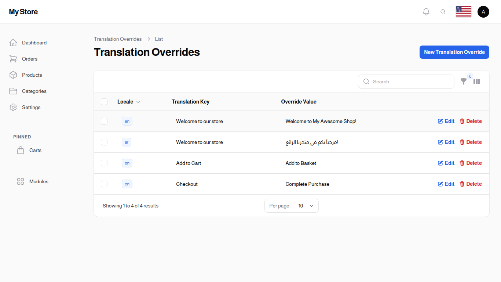The width and height of the screenshot is (501, 282).
Task: Open the Dashboard home icon
Action: coord(13,43)
